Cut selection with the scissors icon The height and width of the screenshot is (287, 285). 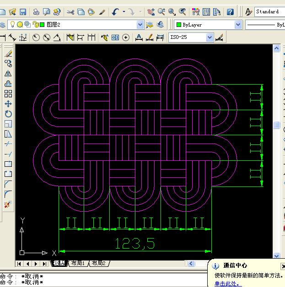click(70, 12)
